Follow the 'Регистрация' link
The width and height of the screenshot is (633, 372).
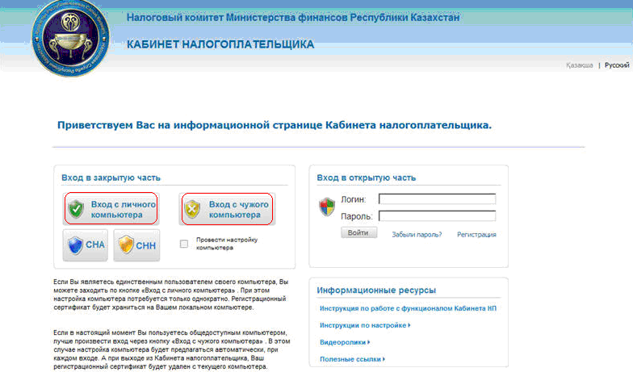point(476,235)
